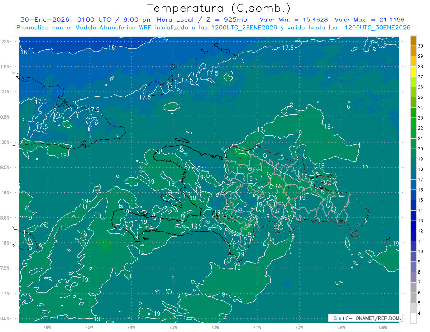This screenshot has height=332, width=430.
Task: Click the "17N" latitude axis label
Action: tap(6, 293)
